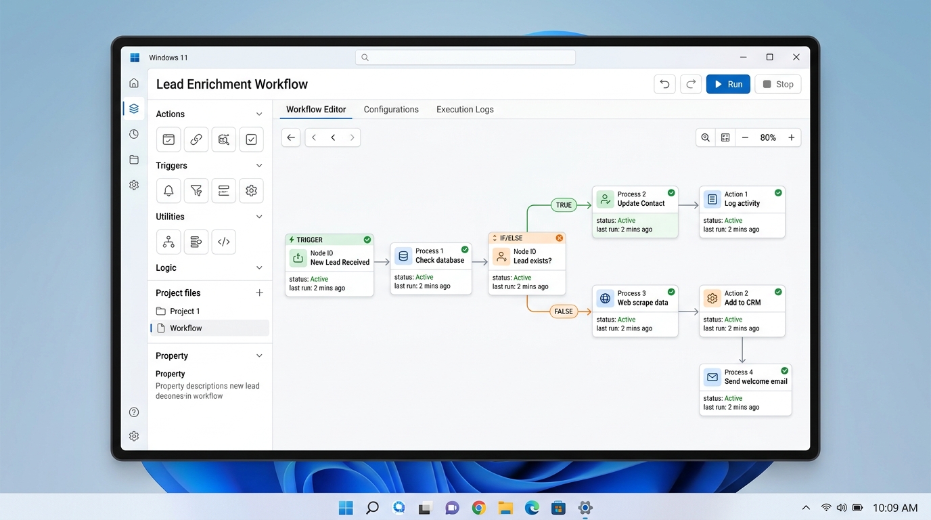Image resolution: width=931 pixels, height=520 pixels.
Task: Open the Home icon in the left rail
Action: pos(134,83)
